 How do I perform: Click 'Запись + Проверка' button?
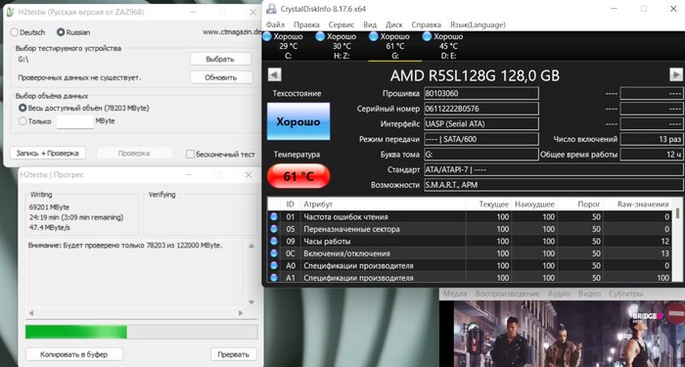coord(48,154)
